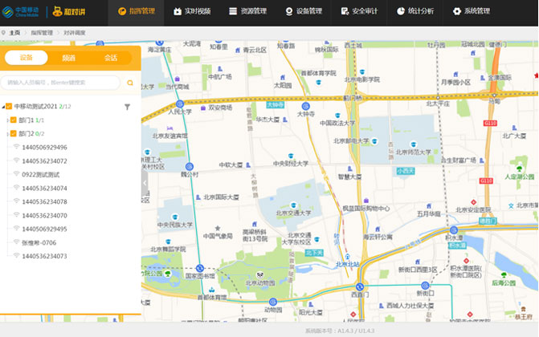This screenshot has width=539, height=337.
Task: Select device 1440506929495
Action: pyautogui.click(x=45, y=229)
